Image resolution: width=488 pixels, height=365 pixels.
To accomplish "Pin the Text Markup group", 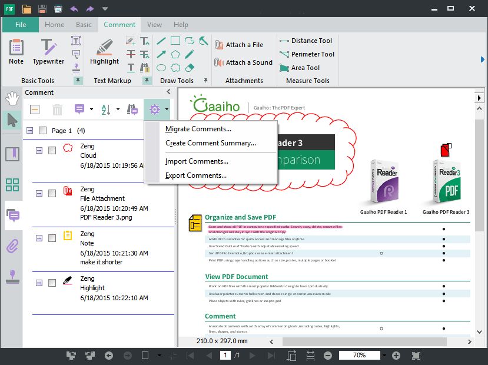I will click(147, 81).
